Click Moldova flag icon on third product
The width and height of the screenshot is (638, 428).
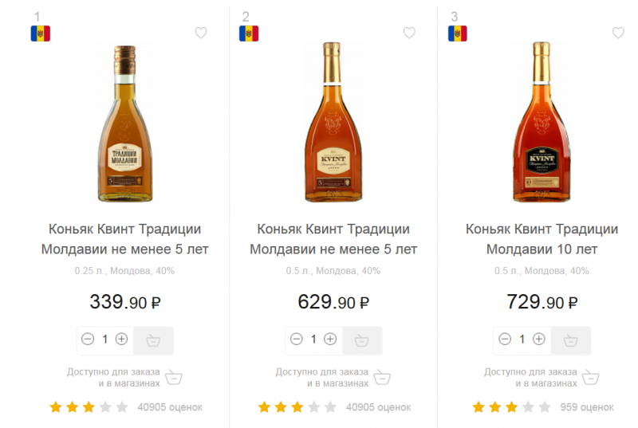(x=458, y=33)
